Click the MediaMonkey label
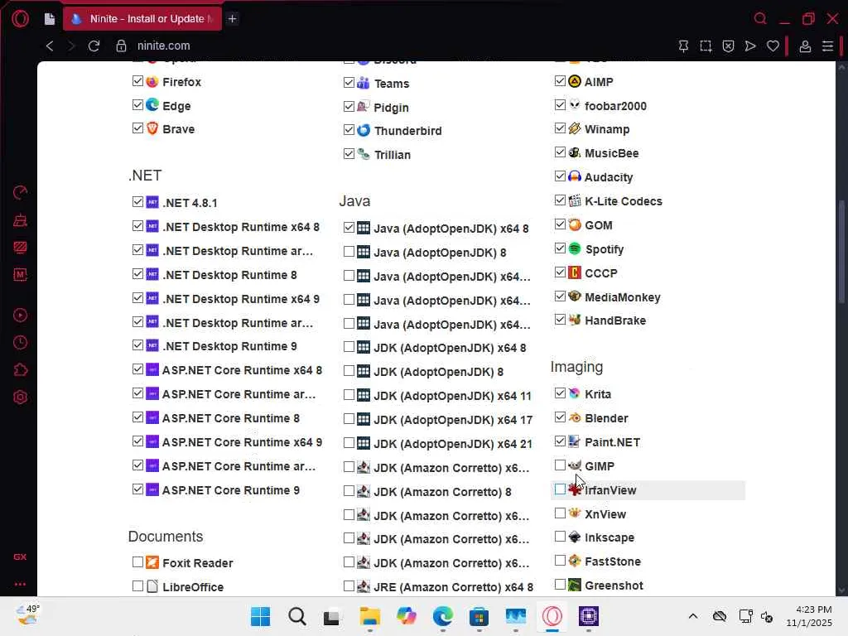 click(x=623, y=297)
